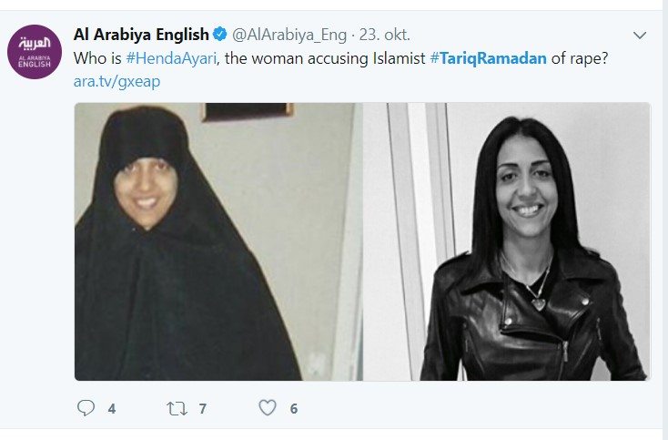Like the tweet with the heart icon

coord(268,408)
